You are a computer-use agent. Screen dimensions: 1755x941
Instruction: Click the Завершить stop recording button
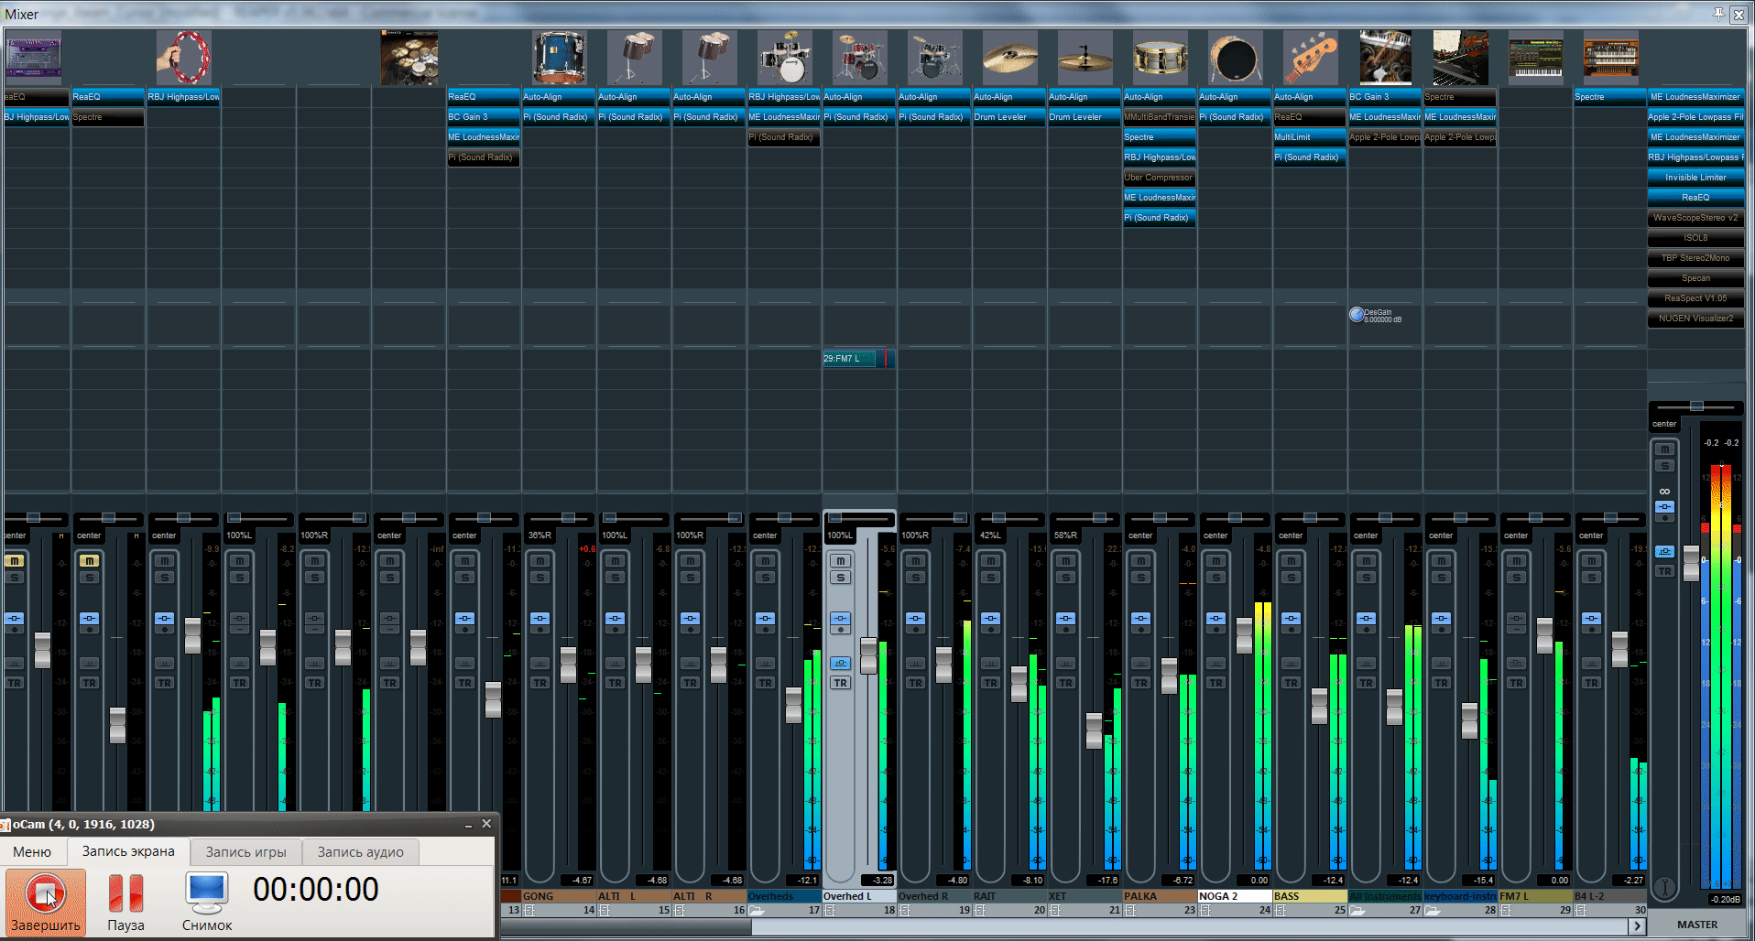(x=46, y=903)
